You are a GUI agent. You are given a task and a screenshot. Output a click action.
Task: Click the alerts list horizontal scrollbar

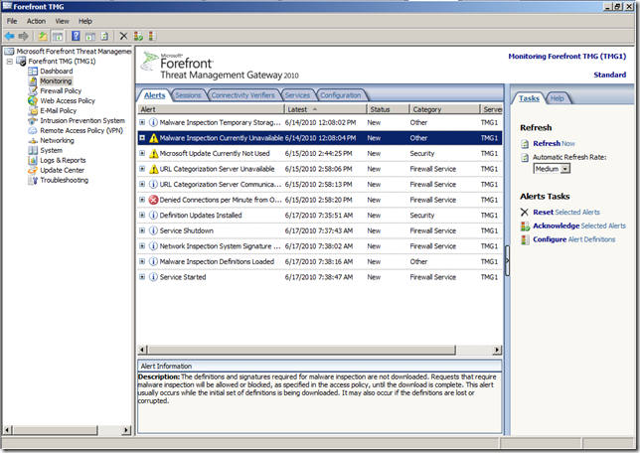point(302,350)
